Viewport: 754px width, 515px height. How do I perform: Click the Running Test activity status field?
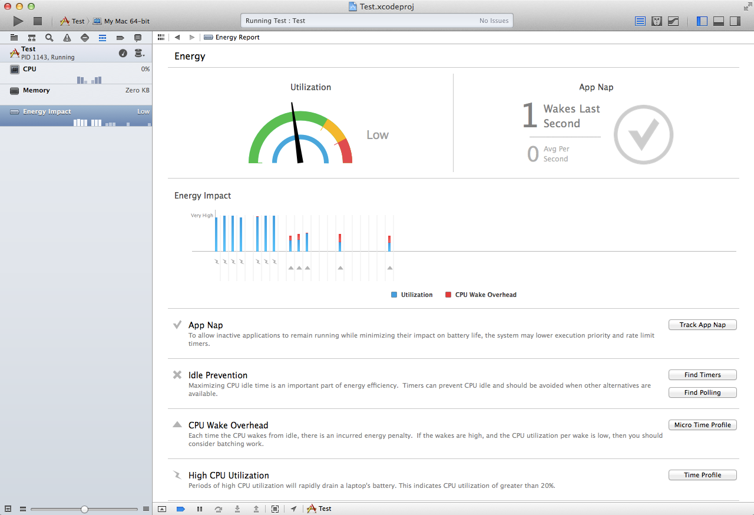pyautogui.click(x=377, y=21)
